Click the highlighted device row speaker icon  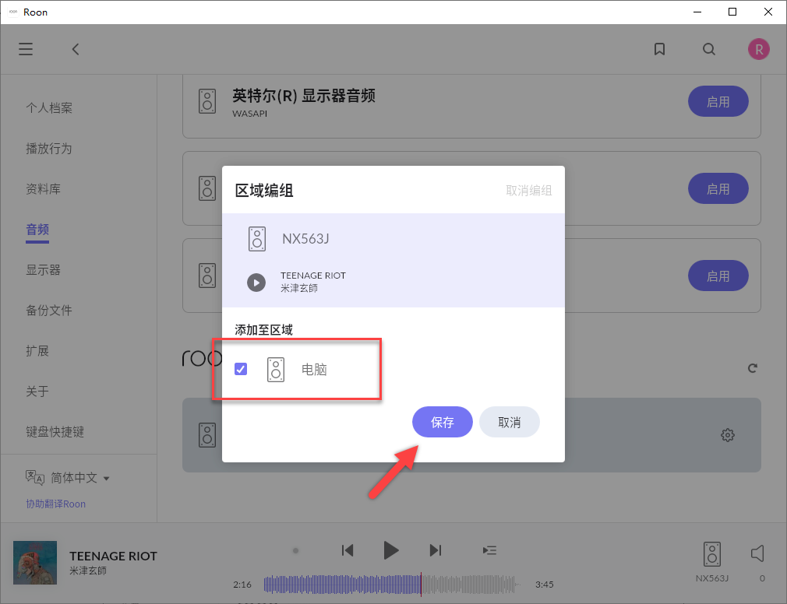tap(206, 434)
